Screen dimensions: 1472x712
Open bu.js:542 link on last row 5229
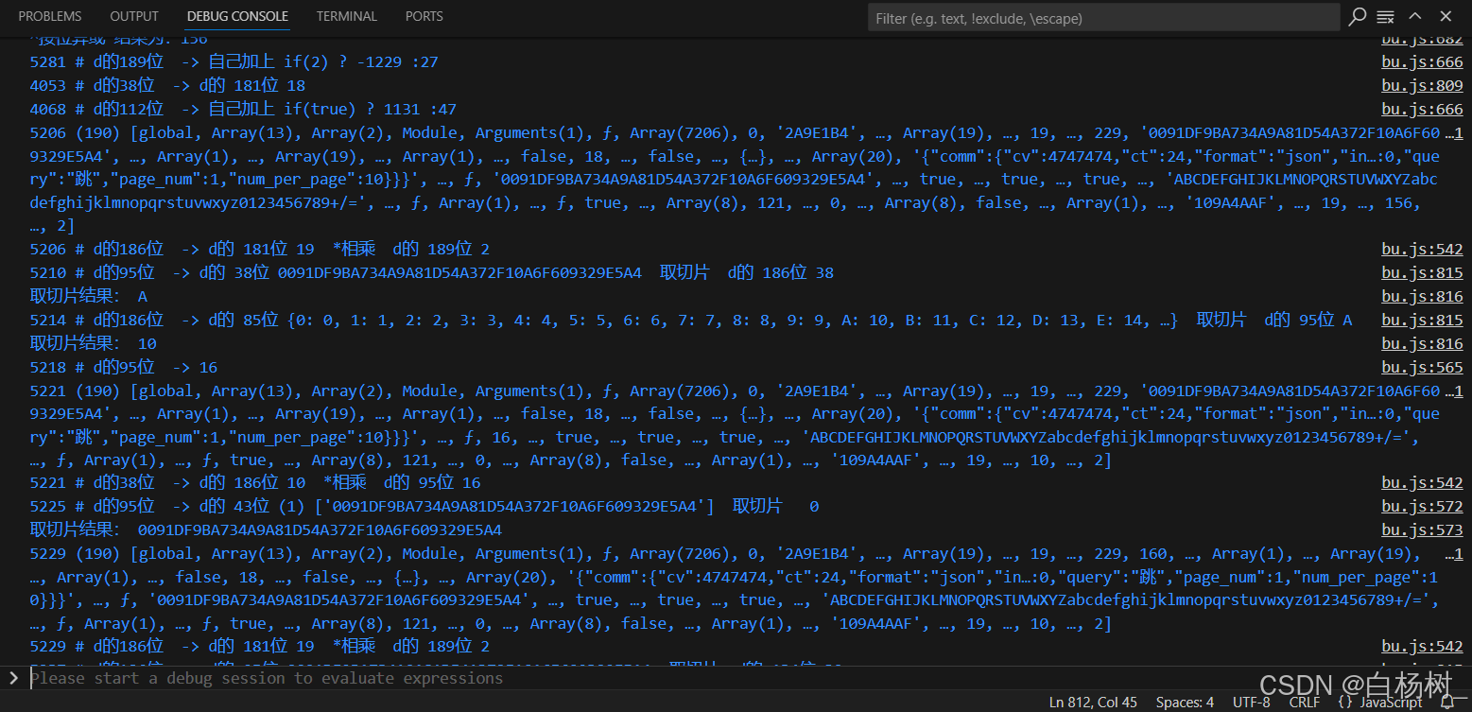point(1422,646)
